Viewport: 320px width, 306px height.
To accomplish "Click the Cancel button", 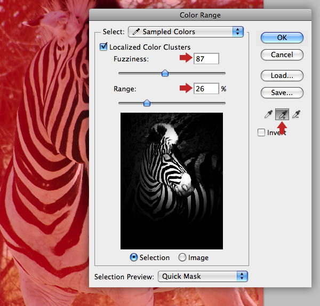I will coord(282,54).
